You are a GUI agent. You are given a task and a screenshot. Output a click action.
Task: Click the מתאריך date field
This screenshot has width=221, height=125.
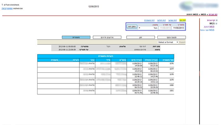(178, 28)
